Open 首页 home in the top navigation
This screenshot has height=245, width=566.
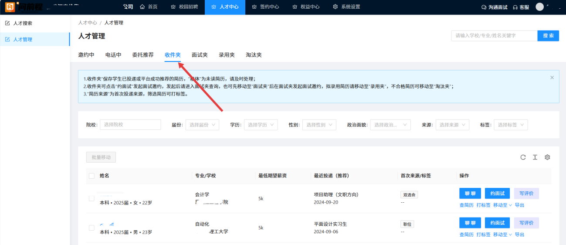pyautogui.click(x=149, y=7)
